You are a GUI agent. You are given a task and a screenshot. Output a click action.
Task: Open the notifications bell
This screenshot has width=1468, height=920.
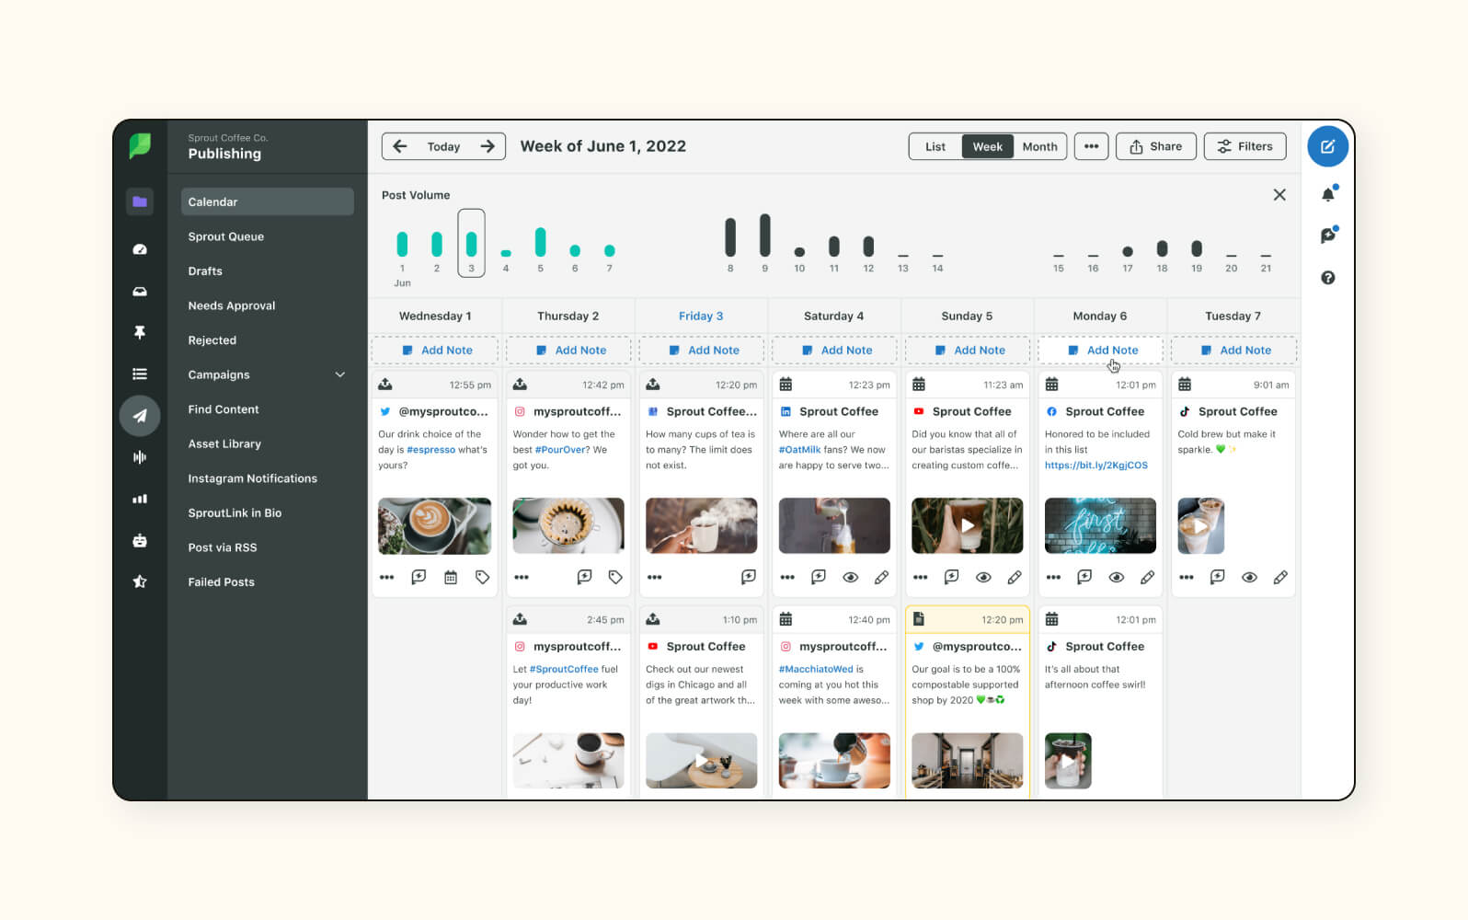(x=1328, y=194)
